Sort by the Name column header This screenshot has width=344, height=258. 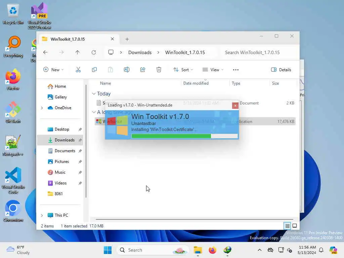click(105, 83)
